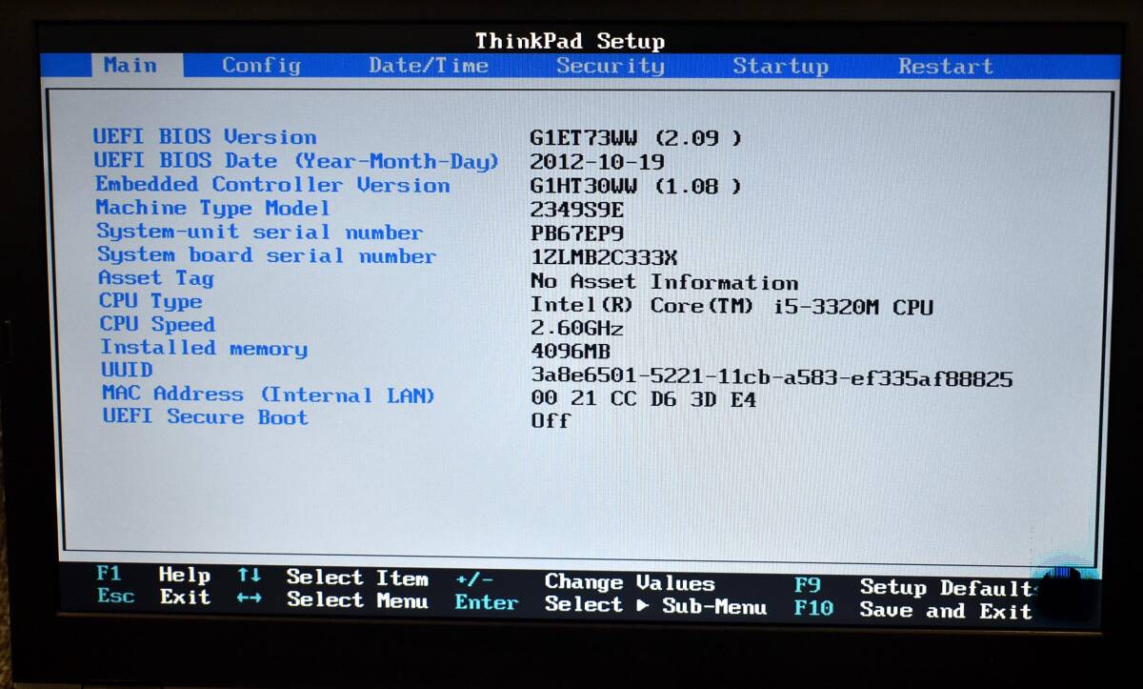
Task: Click Intel Core i5-3320M CPU value
Action: 732,306
